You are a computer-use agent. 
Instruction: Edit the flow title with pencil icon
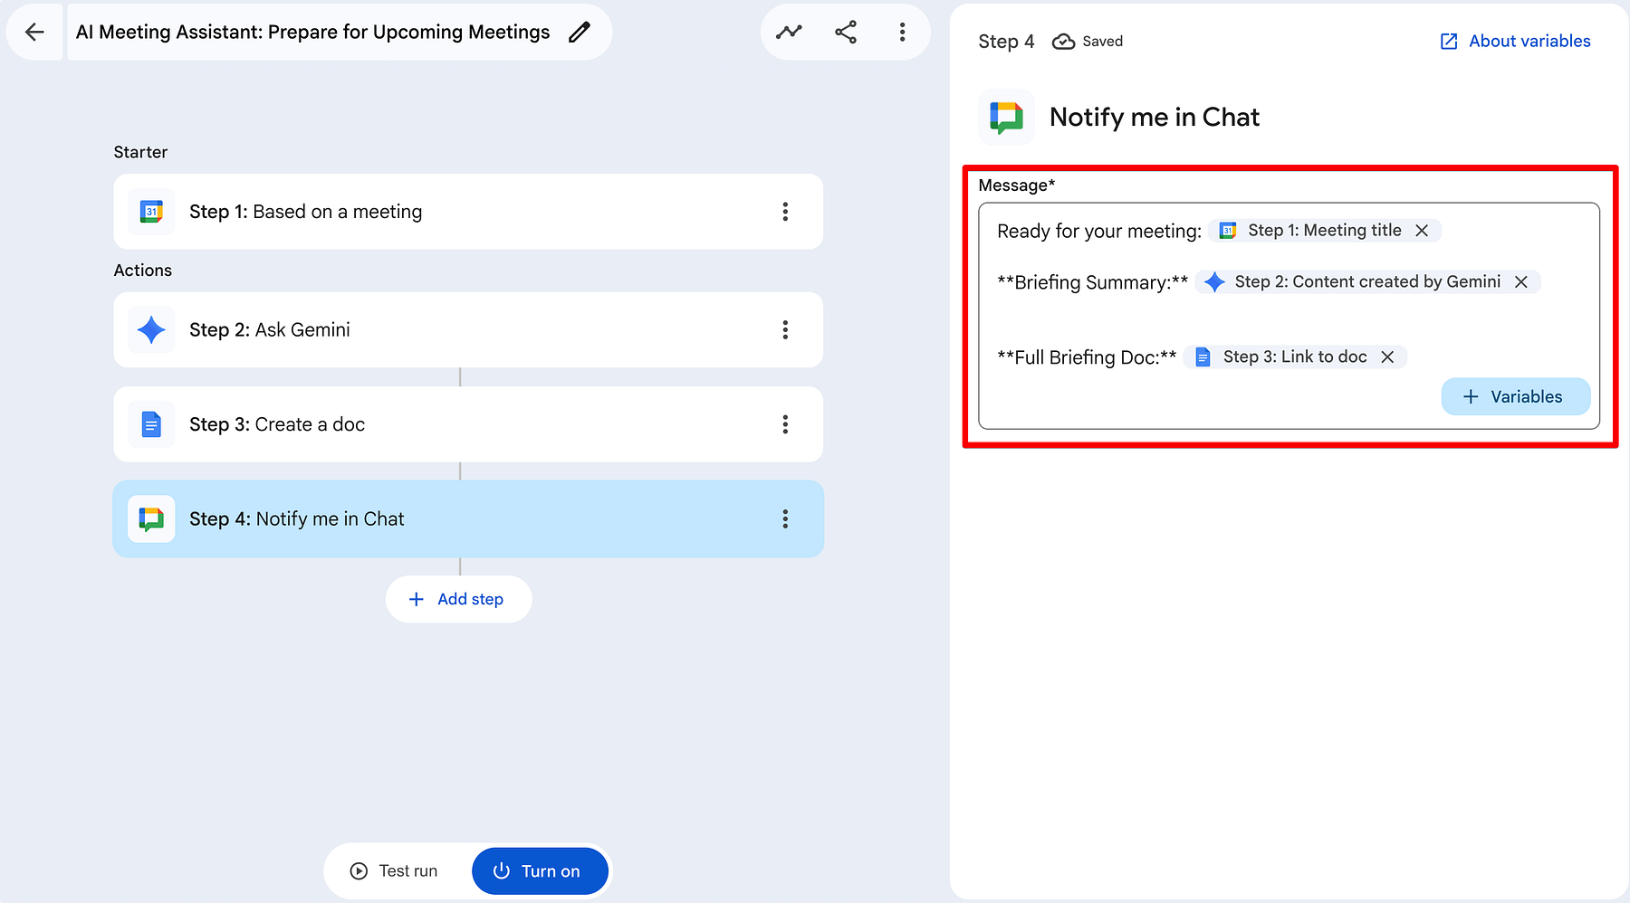click(580, 33)
